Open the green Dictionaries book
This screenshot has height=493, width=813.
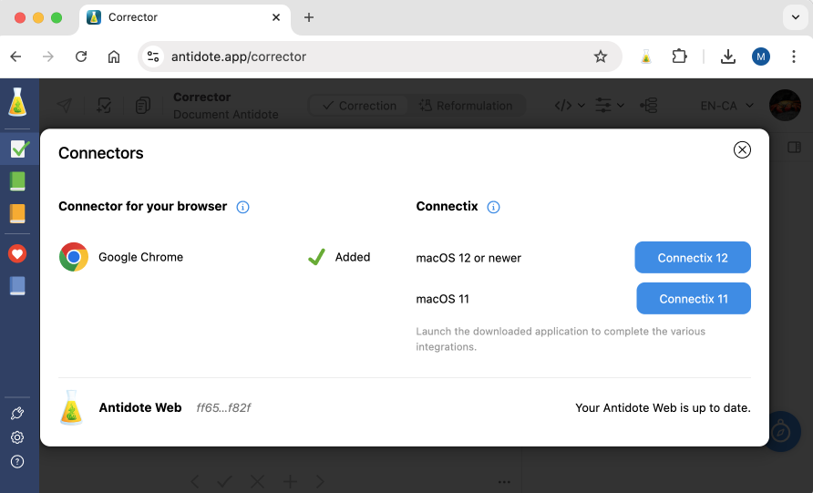pyautogui.click(x=17, y=181)
